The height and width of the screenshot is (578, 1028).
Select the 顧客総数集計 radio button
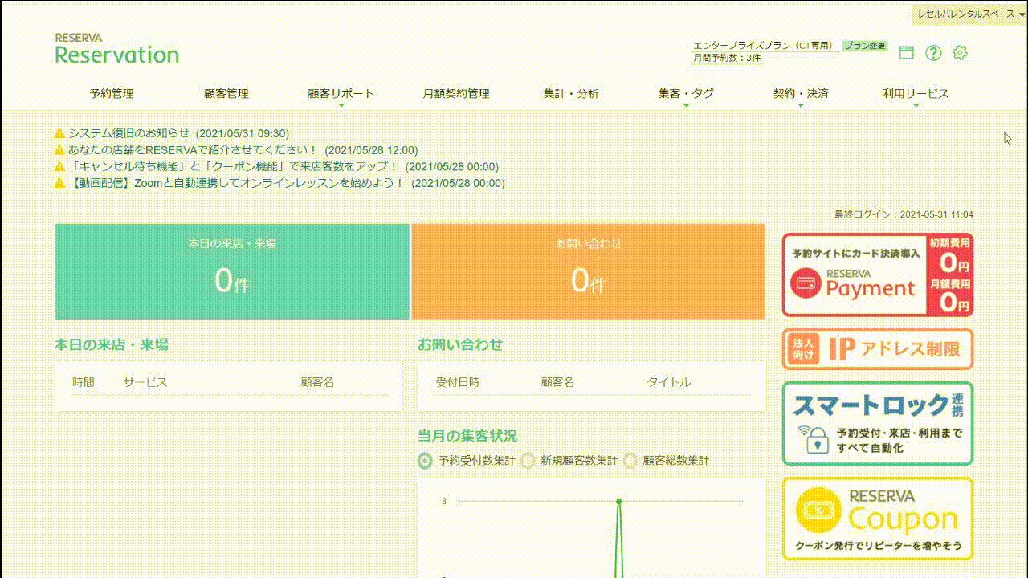coord(631,461)
